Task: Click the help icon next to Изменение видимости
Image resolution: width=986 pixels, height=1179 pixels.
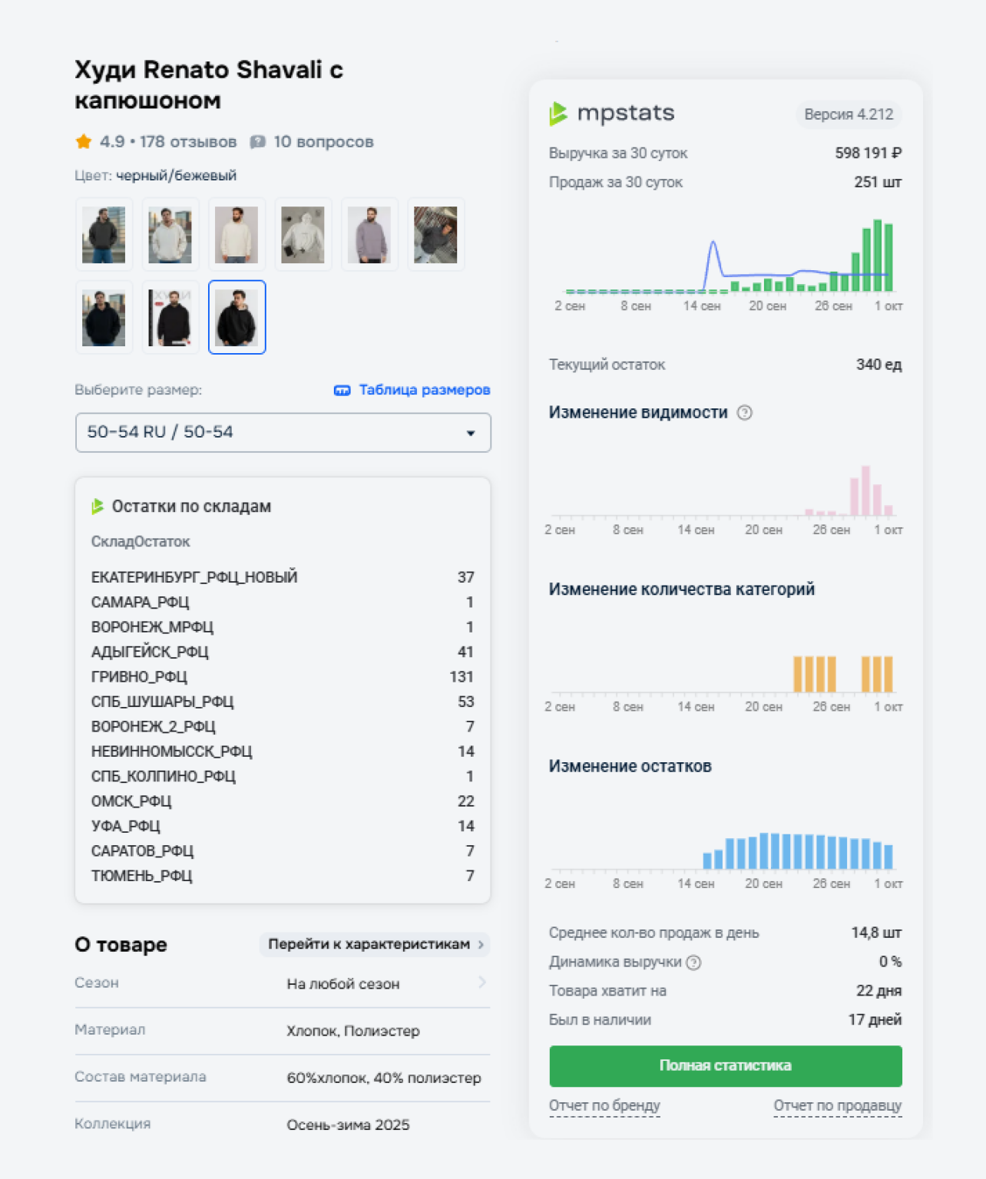Action: pos(744,413)
